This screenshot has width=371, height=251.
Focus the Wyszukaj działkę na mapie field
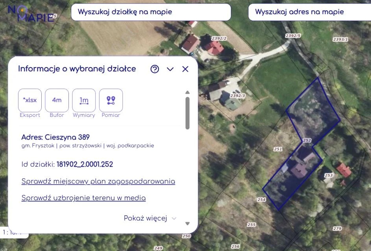pos(151,12)
